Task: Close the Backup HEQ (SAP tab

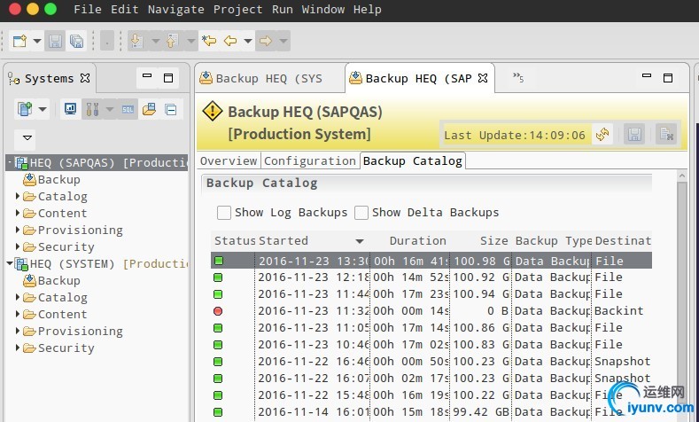Action: [x=483, y=78]
